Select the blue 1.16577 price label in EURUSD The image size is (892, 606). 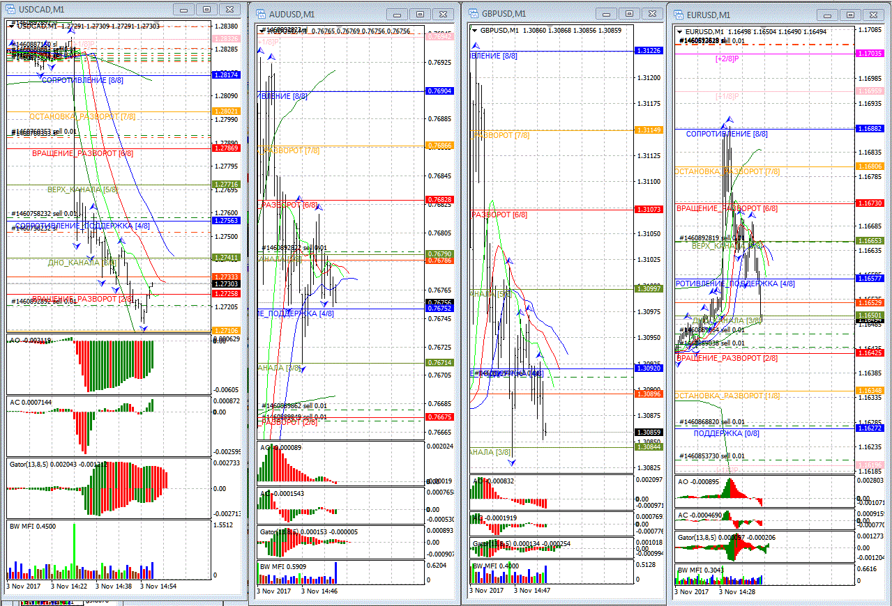[869, 278]
